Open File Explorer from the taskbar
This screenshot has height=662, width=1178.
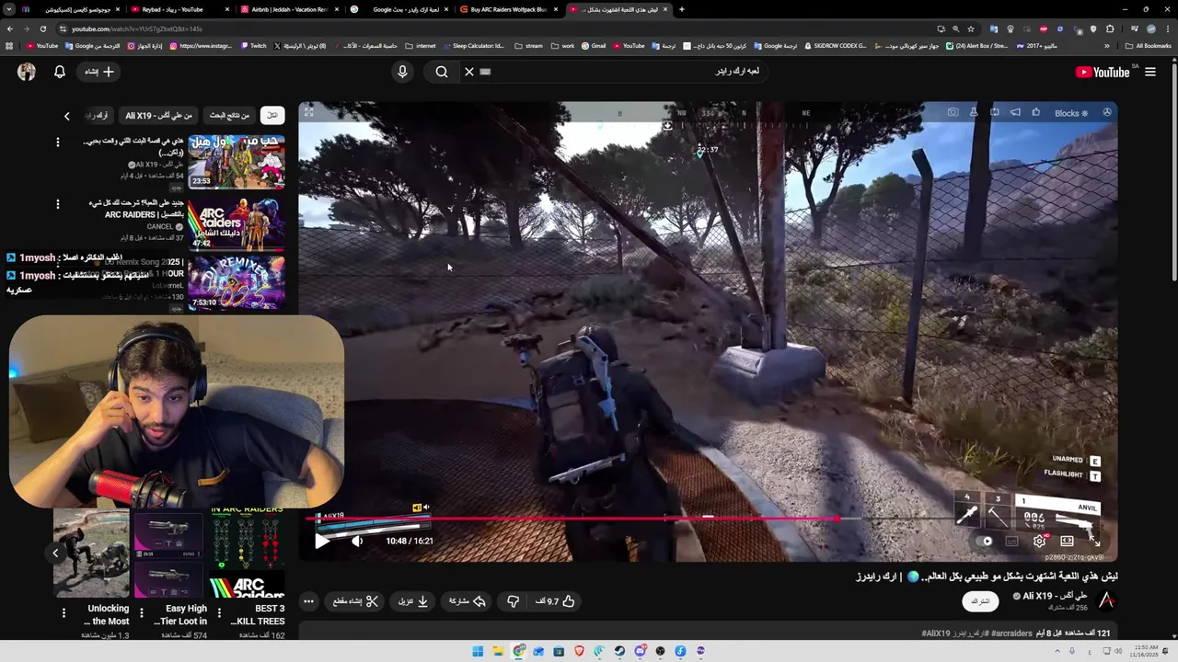click(498, 651)
